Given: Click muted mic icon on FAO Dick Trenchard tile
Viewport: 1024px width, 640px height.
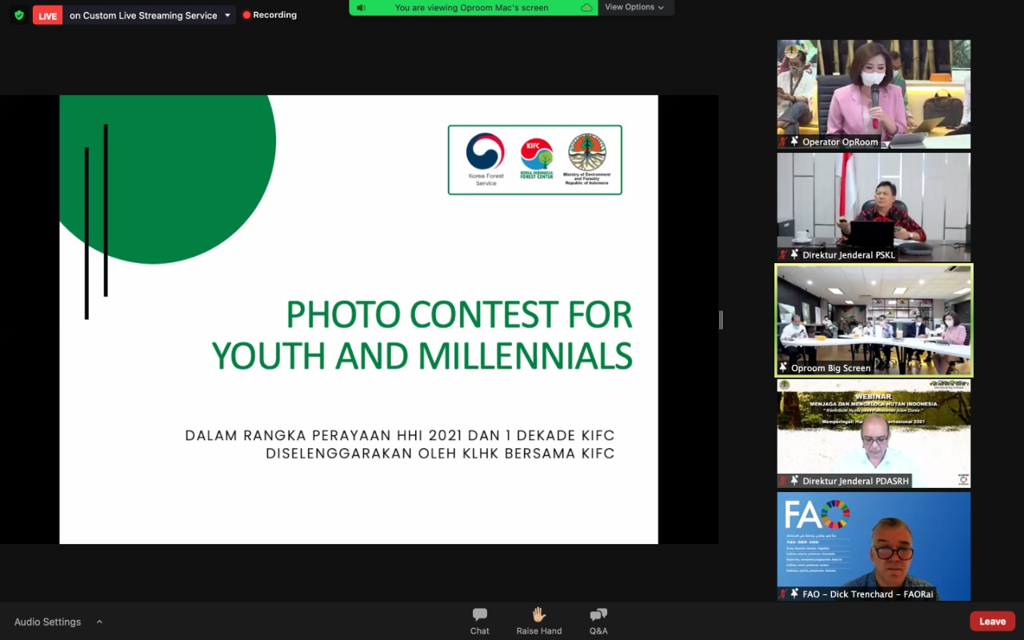Looking at the screenshot, I should (x=783, y=594).
